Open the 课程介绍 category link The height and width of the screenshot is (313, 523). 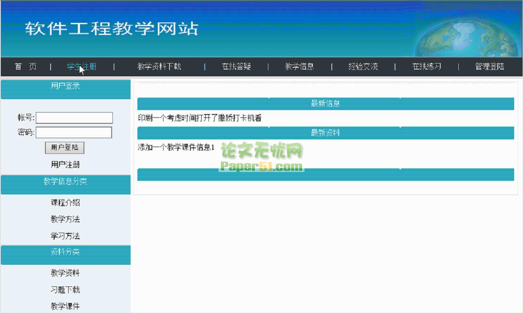65,203
